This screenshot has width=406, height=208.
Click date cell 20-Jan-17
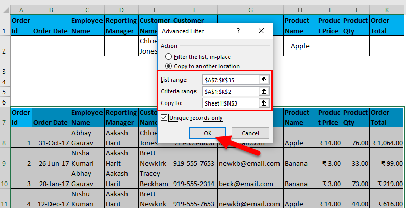[x=51, y=178]
